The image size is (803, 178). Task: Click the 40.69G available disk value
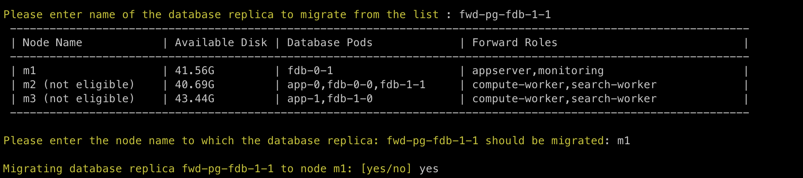(194, 85)
